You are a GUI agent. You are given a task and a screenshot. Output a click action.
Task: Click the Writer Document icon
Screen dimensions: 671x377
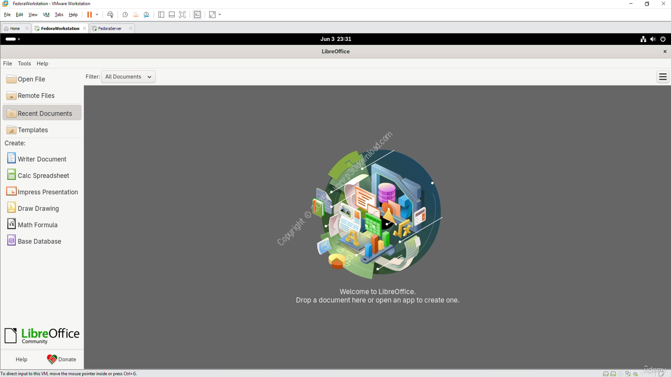11,158
